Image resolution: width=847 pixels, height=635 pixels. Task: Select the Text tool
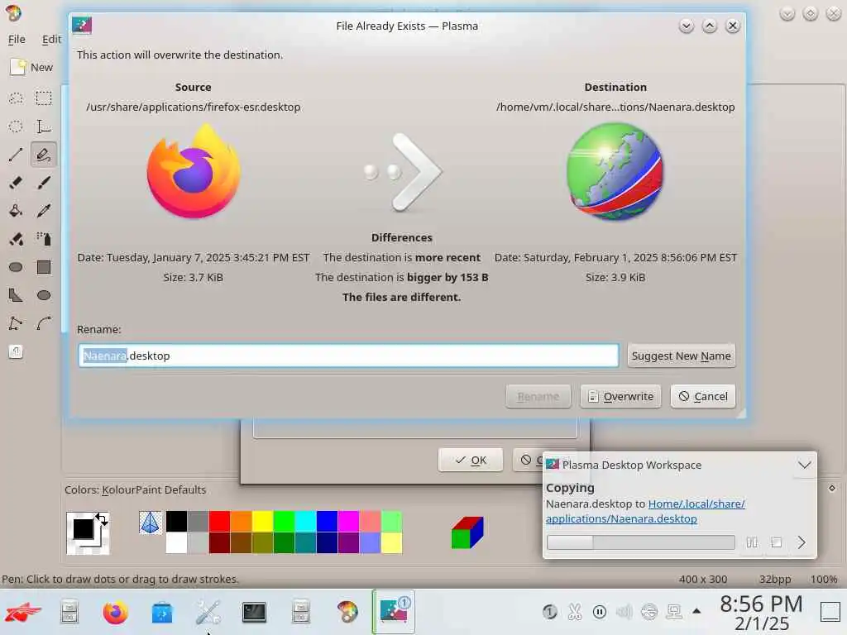pos(44,127)
